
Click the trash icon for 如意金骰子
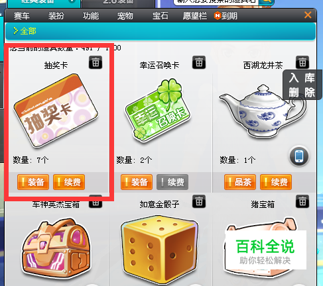199,201
